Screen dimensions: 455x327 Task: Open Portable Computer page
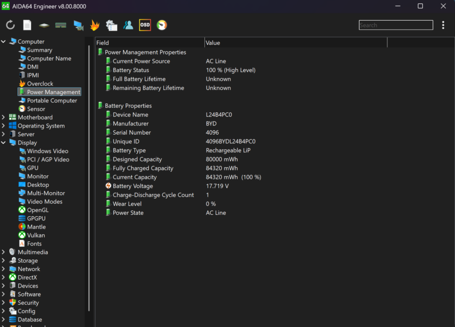pos(52,100)
